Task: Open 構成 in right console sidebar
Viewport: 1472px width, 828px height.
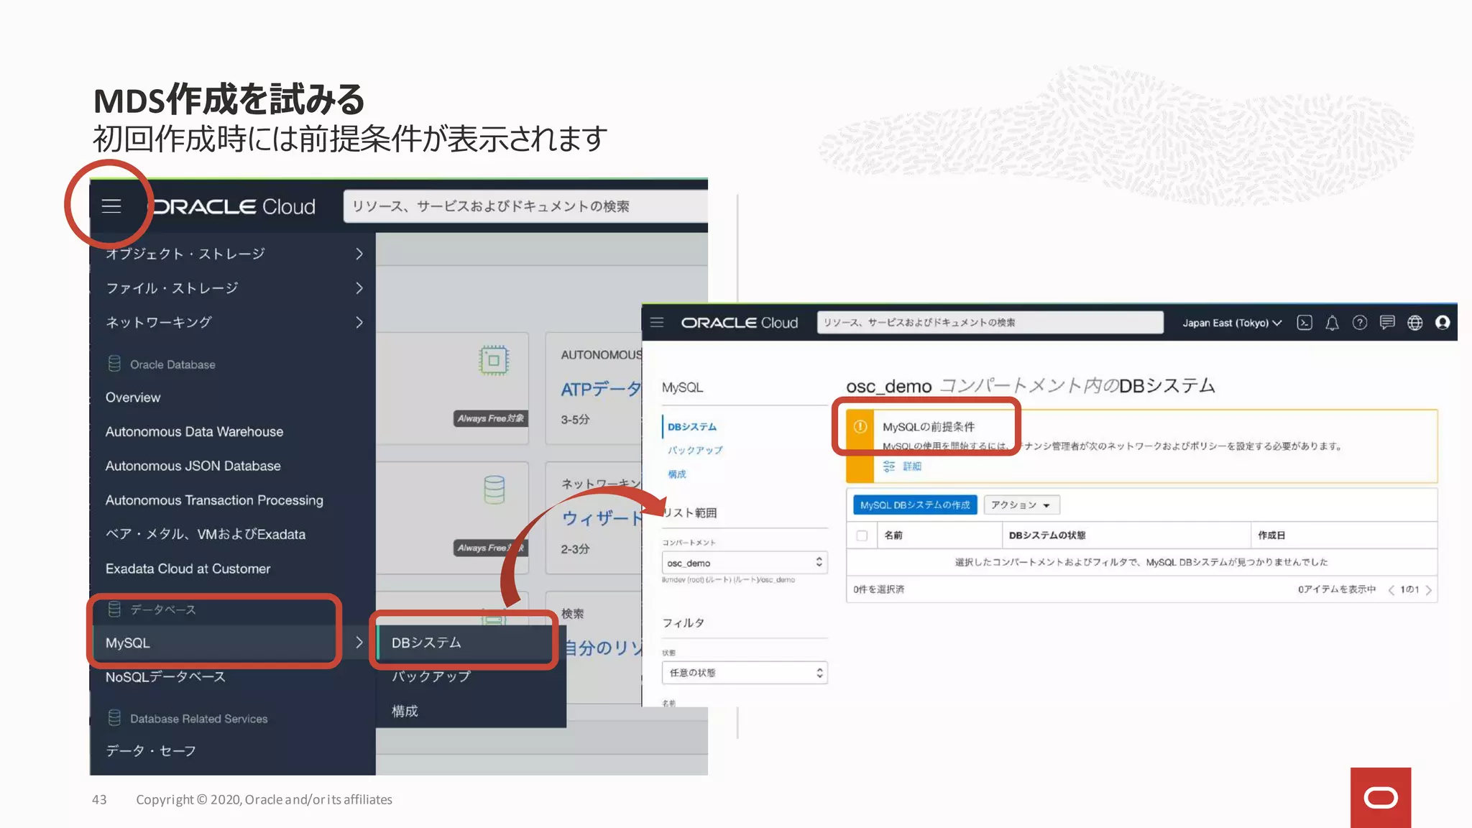Action: (677, 474)
